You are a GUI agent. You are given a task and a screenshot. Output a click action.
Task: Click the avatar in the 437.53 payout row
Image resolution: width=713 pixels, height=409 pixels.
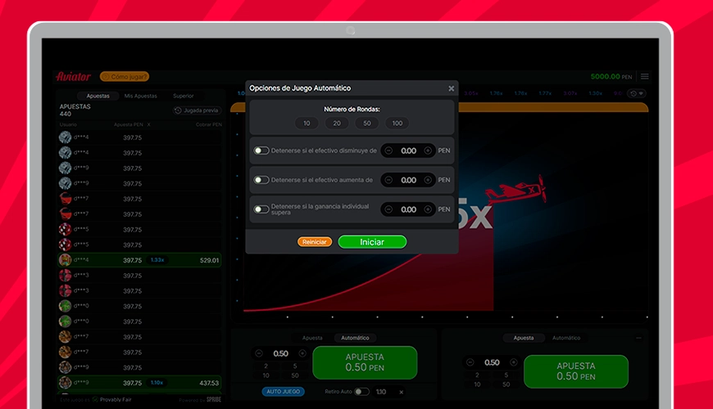coord(65,383)
